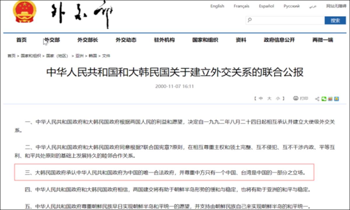Image resolution: width=350 pixels, height=210 pixels.
Task: Switch to the English site link
Action: tap(217, 6)
